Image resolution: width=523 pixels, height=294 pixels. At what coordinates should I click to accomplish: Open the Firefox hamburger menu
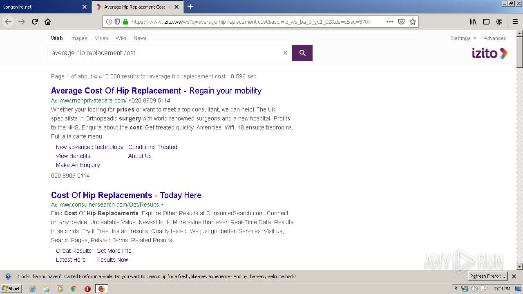515,22
